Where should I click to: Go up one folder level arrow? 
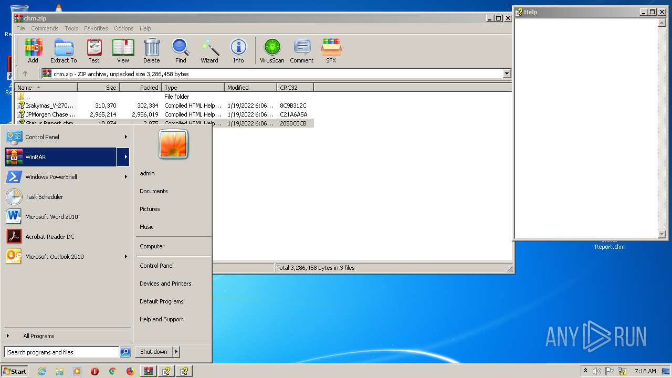click(x=25, y=74)
